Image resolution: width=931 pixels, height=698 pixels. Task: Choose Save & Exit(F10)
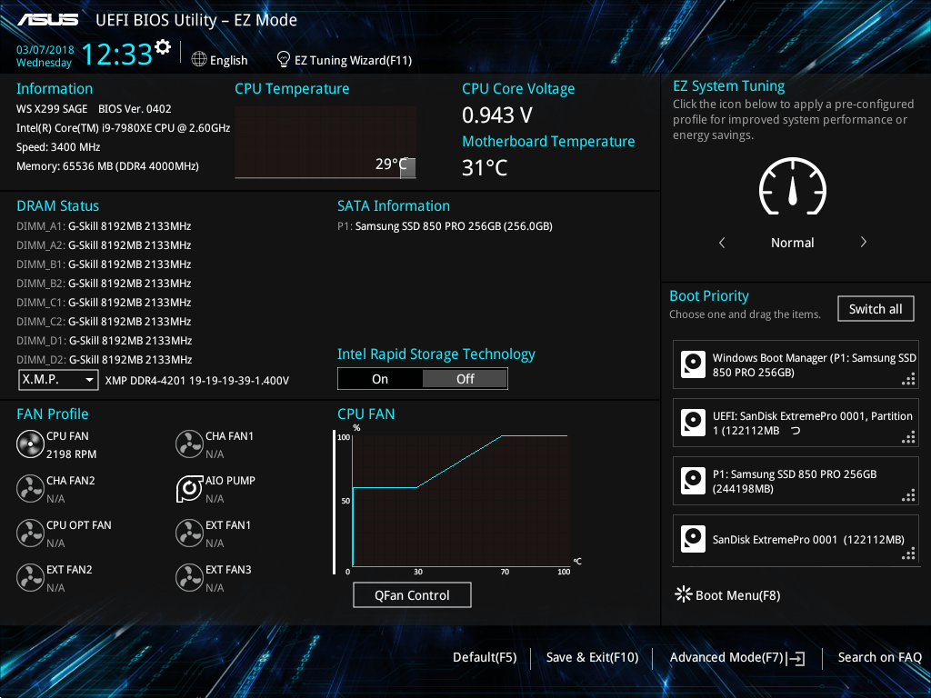click(592, 657)
